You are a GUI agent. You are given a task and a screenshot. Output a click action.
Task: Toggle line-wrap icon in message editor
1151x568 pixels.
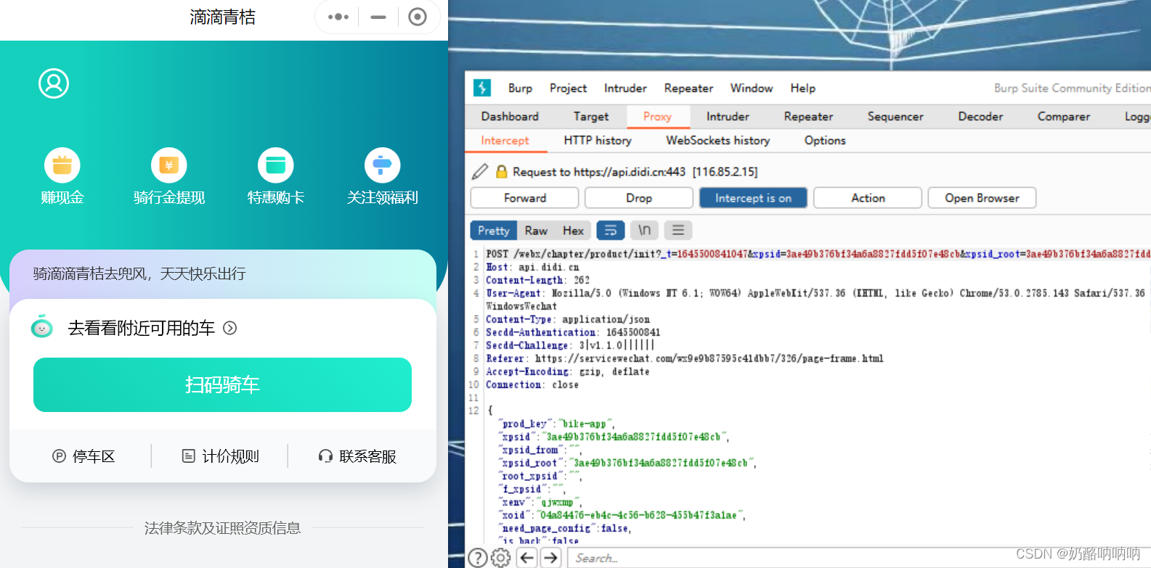[x=611, y=230]
